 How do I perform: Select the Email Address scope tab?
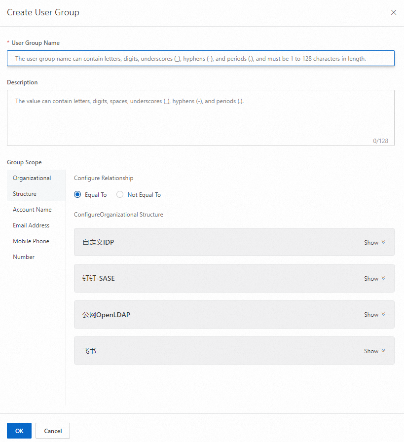click(x=31, y=225)
